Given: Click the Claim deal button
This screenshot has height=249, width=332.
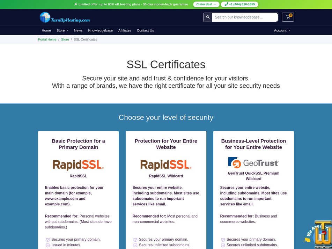Looking at the screenshot, I should [x=206, y=4].
